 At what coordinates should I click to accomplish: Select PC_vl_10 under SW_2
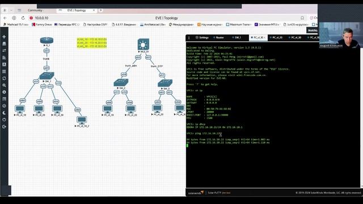pyautogui.click(x=107, y=109)
